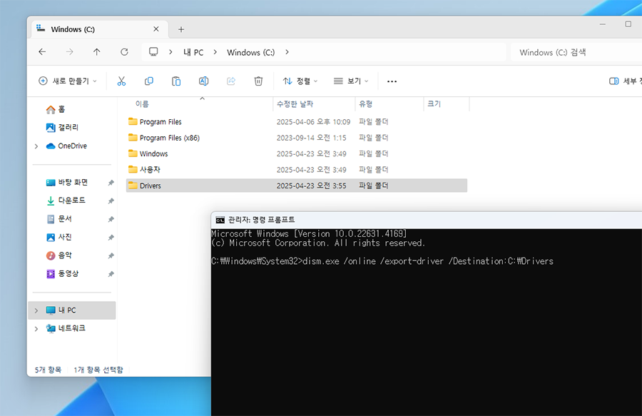Expand chevron after Windows (C:) in address bar
The height and width of the screenshot is (416, 642).
coord(287,52)
